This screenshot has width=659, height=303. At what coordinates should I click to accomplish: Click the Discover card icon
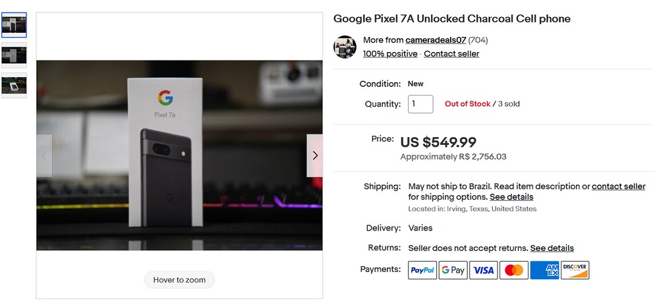point(575,270)
